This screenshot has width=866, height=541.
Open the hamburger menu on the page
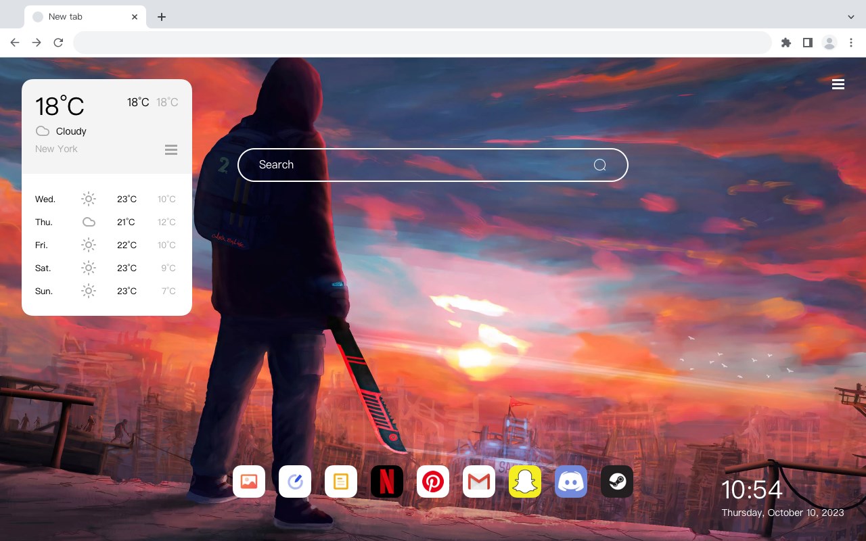(838, 84)
